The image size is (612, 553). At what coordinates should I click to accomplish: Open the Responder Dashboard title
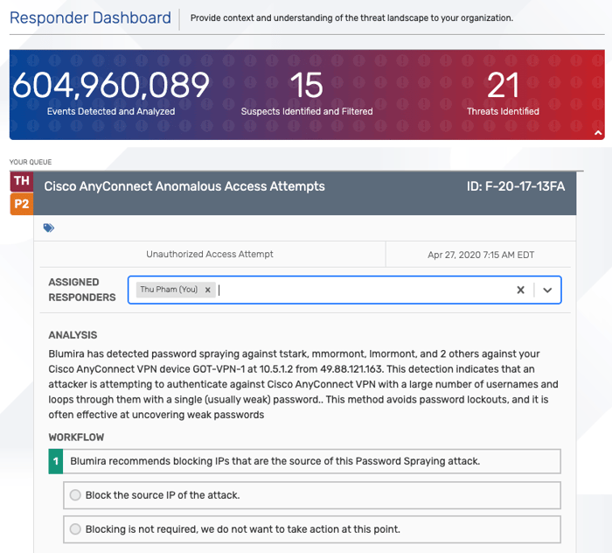click(90, 18)
